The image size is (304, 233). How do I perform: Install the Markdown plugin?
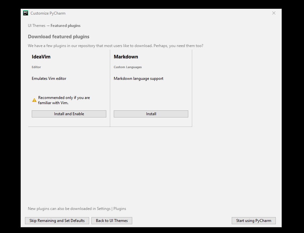pos(151,114)
